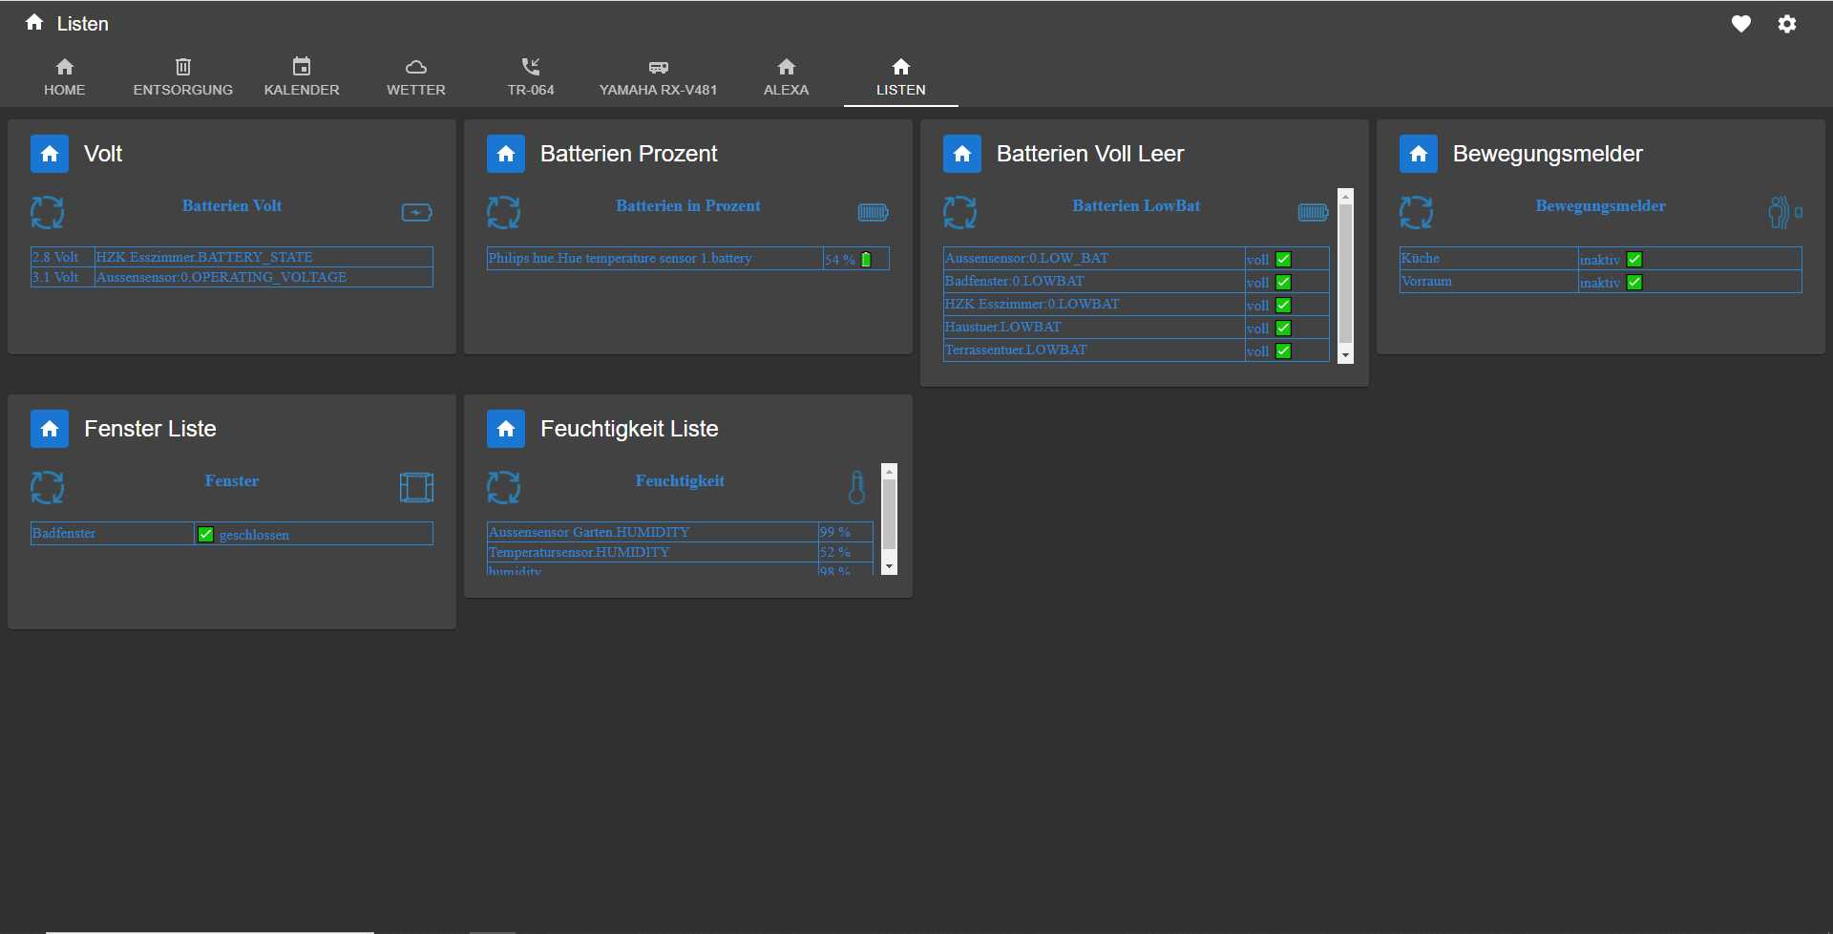Click home icon of Fenster Liste card

point(50,429)
